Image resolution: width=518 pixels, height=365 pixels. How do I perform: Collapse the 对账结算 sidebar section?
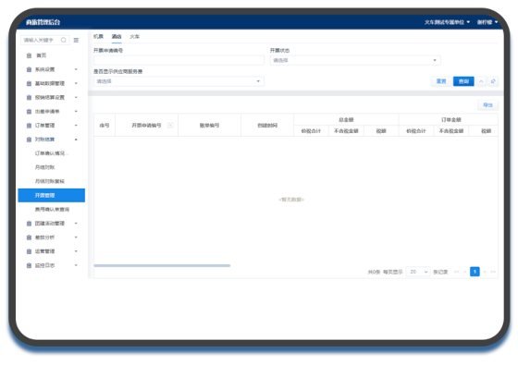(52, 140)
